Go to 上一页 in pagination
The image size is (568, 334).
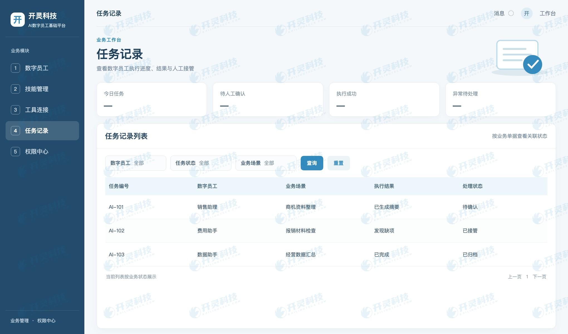tap(515, 277)
